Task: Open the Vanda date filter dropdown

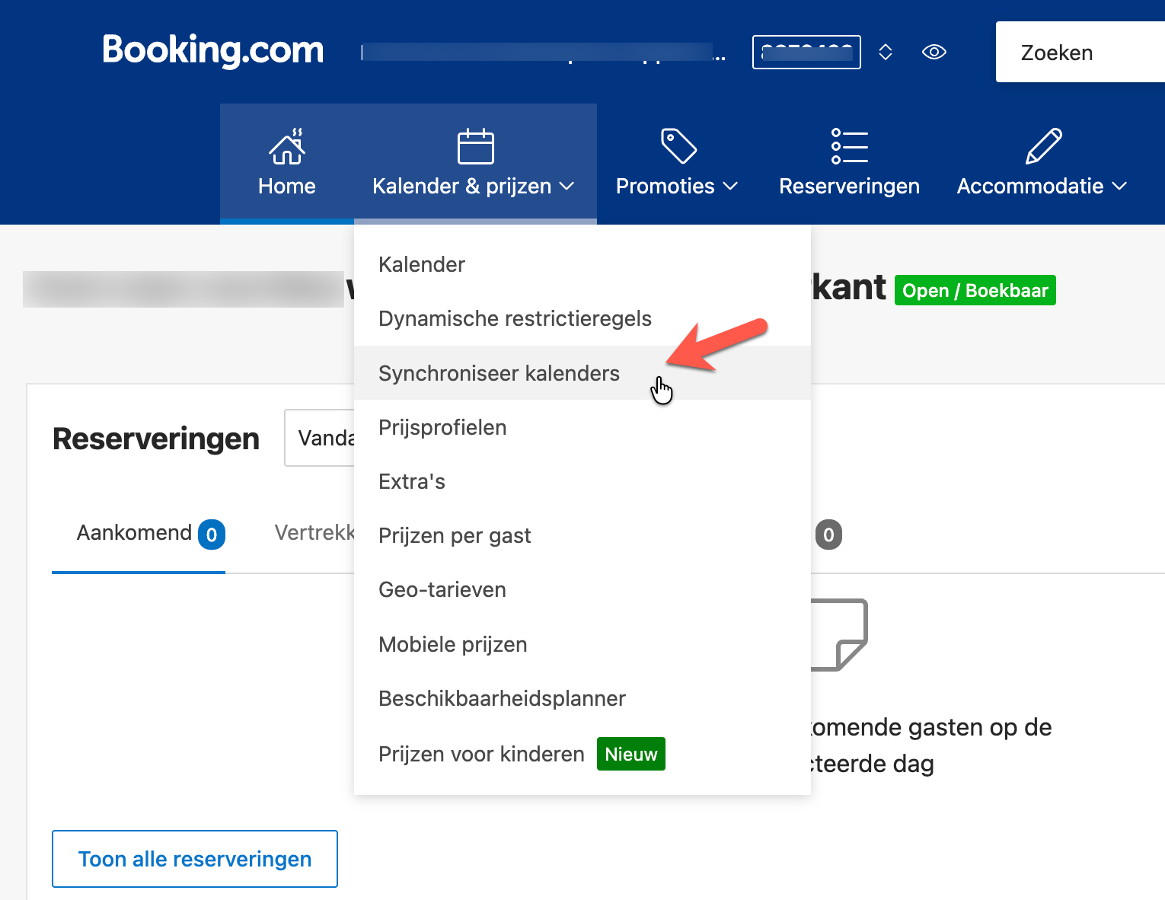Action: click(x=320, y=438)
